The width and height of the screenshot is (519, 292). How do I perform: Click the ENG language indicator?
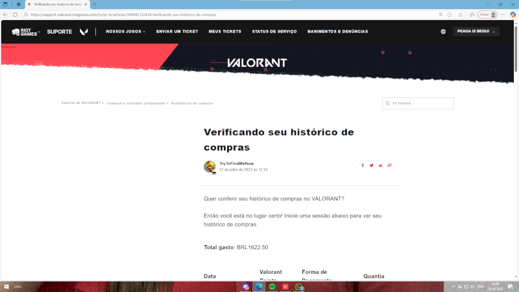click(x=481, y=287)
